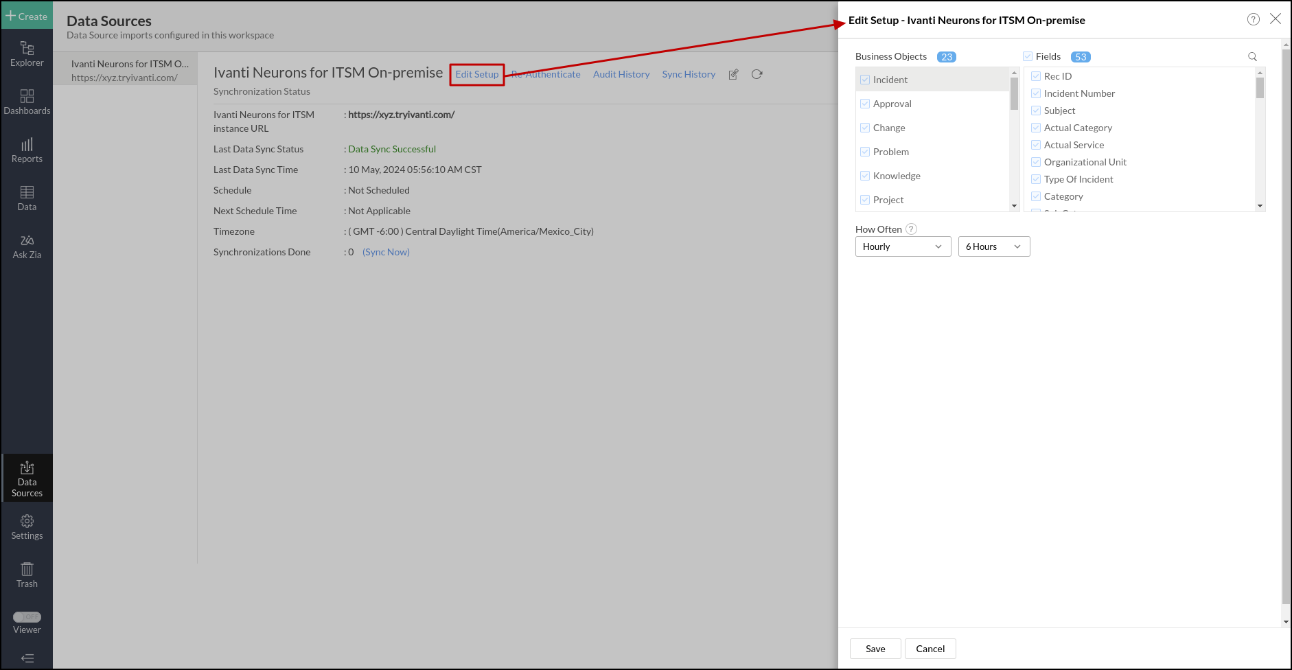The width and height of the screenshot is (1292, 670).
Task: Open the Trash in sidebar
Action: [x=27, y=575]
